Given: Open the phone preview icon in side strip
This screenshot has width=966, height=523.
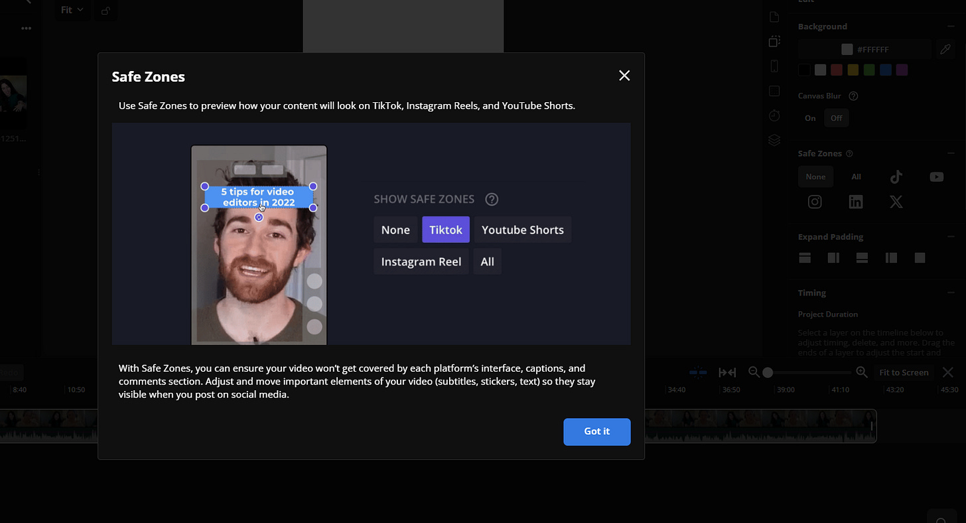Looking at the screenshot, I should click(x=774, y=66).
